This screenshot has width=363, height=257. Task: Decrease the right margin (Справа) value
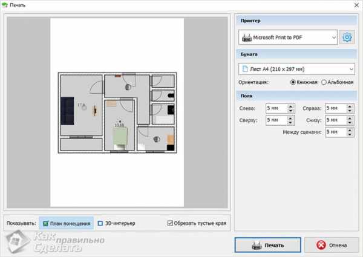click(x=350, y=111)
